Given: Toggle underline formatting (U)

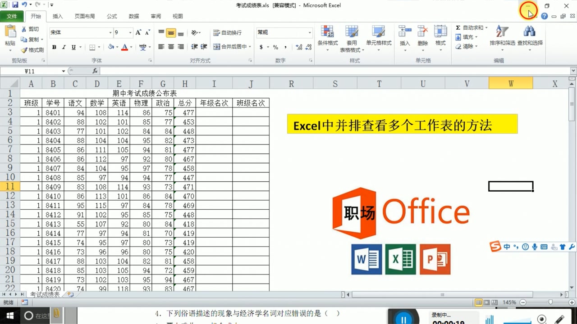Looking at the screenshot, I should coord(73,47).
